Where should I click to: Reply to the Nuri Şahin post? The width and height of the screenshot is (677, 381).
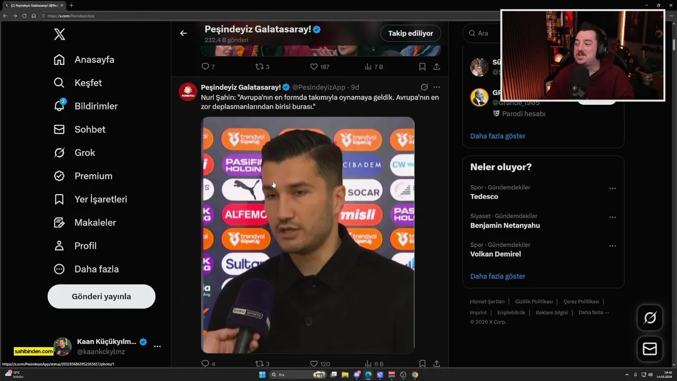point(208,364)
